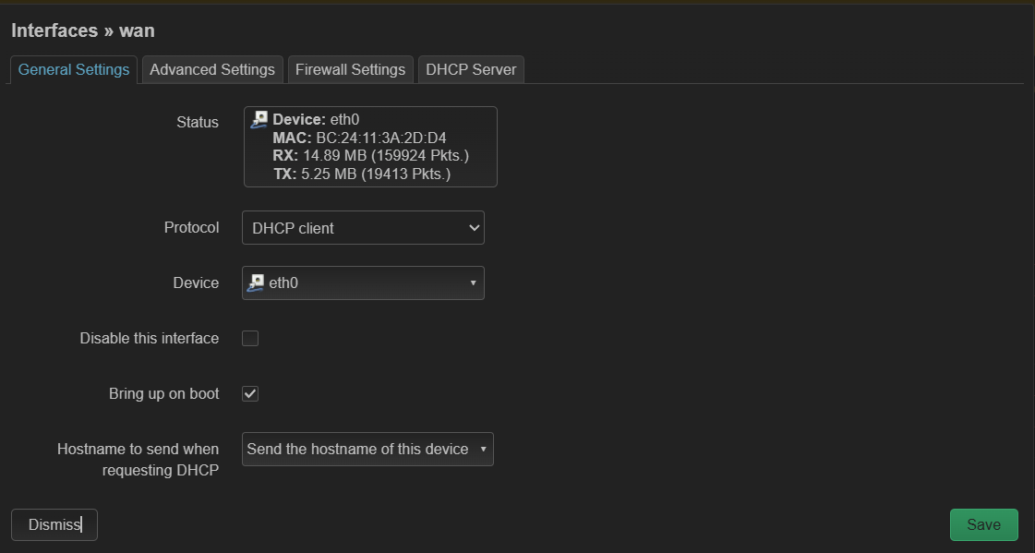Click the eth0 network icon in Device selector
Viewport: 1035px width, 553px height.
click(x=256, y=283)
